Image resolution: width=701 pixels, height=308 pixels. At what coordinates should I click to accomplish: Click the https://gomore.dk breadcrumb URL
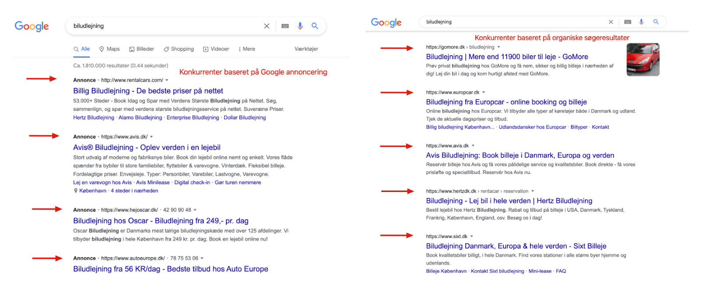446,47
